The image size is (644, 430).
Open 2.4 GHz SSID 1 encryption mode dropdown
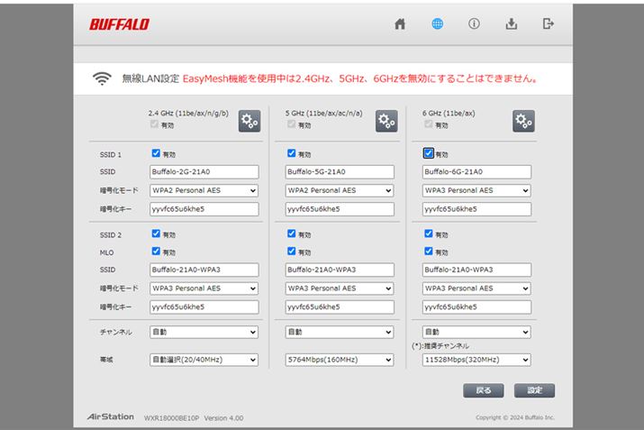204,190
